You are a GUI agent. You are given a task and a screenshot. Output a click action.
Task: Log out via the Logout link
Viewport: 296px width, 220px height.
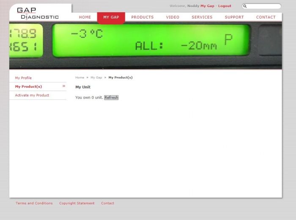(225, 6)
